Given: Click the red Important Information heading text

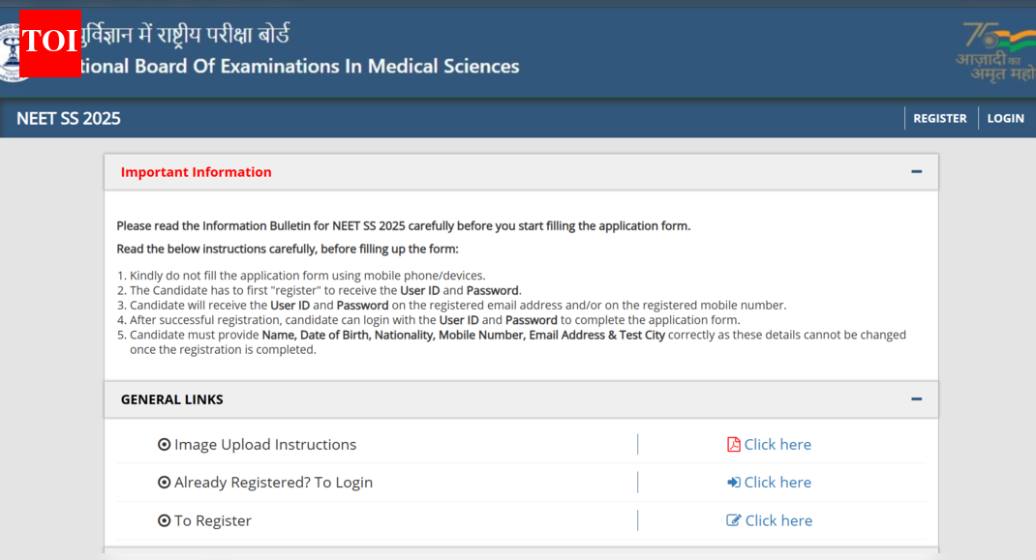Looking at the screenshot, I should (196, 172).
